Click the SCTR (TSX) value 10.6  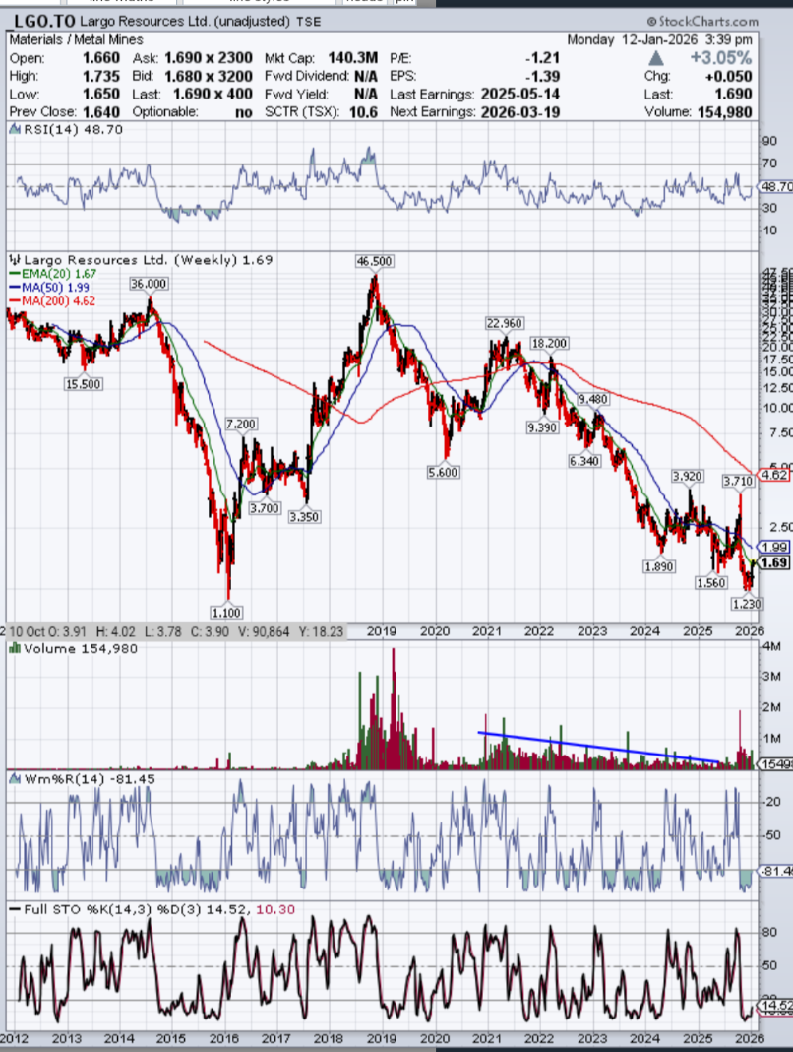tap(363, 112)
